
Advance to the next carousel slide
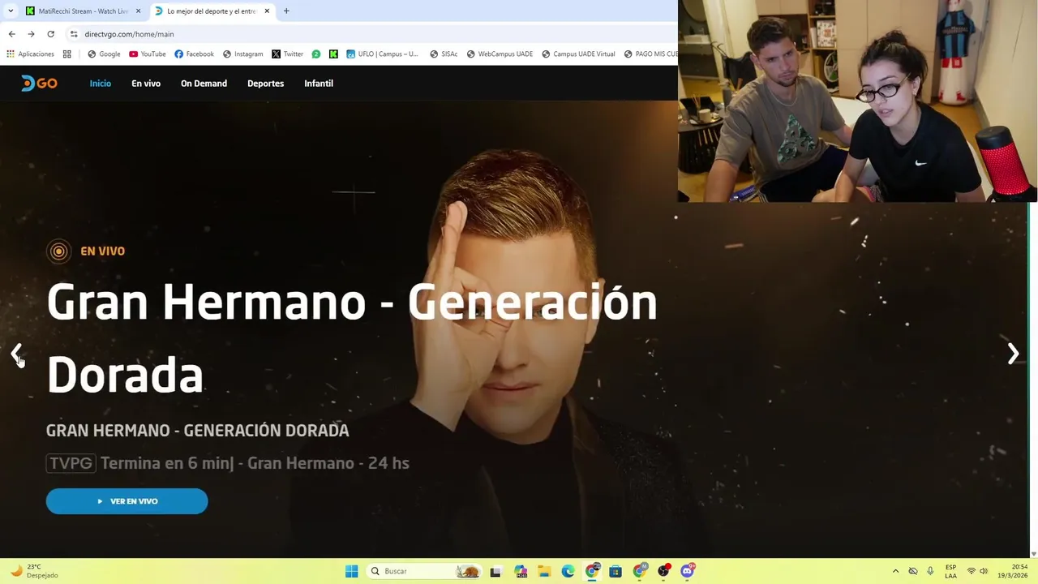[x=1013, y=354]
